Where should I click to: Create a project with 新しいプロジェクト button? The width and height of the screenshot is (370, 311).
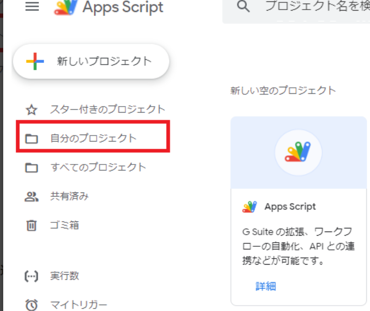[91, 61]
